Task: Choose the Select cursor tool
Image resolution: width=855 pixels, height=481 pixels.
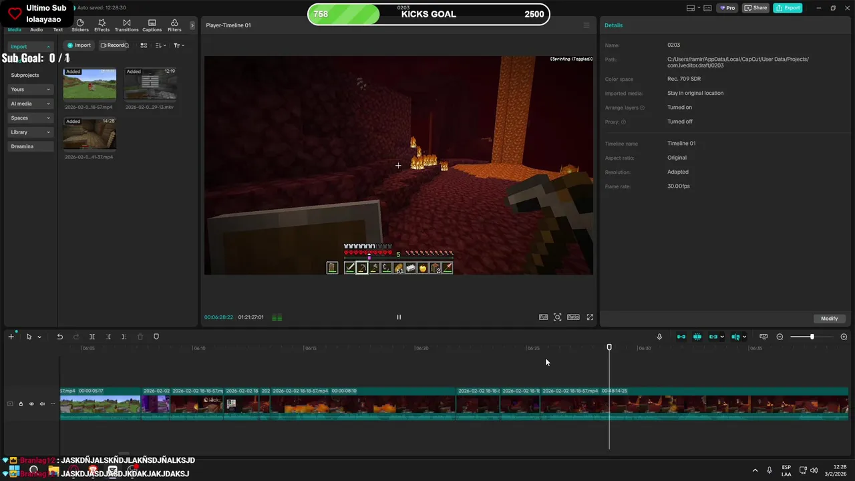Action: click(x=29, y=337)
